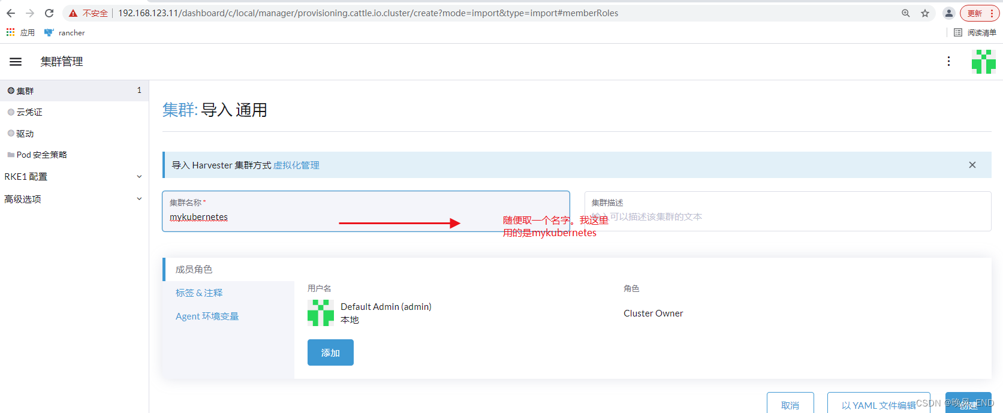Open the header three-dot menu
Screen dimensions: 1003x413
[x=948, y=61]
